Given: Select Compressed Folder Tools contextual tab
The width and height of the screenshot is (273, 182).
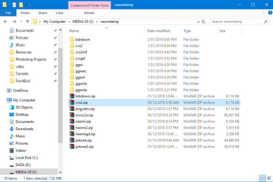Looking at the screenshot, I should click(90, 5).
